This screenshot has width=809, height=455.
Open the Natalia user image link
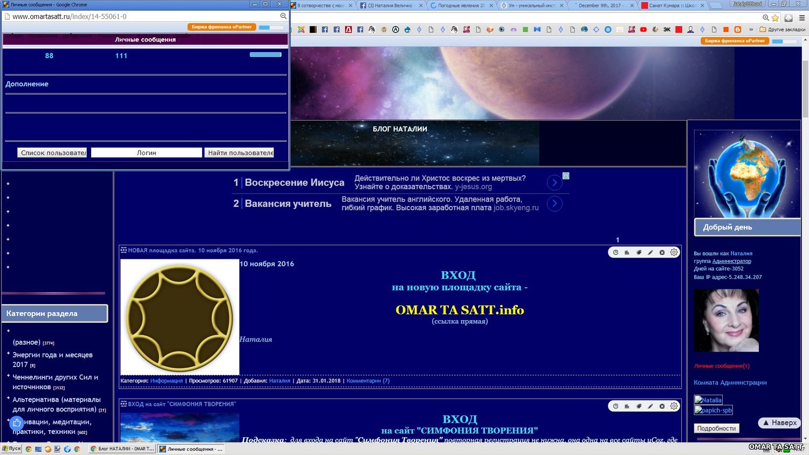tap(708, 399)
